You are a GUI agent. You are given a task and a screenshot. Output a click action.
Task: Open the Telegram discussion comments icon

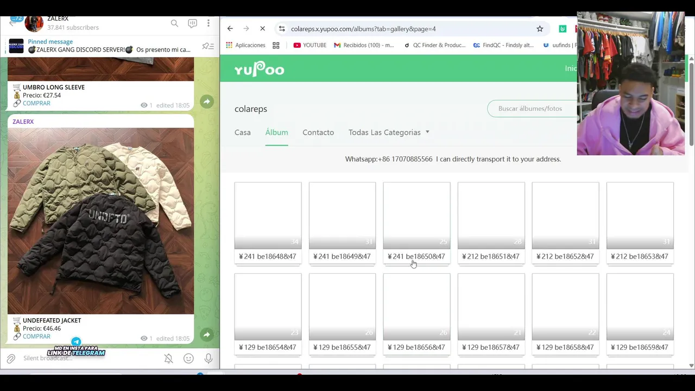192,23
